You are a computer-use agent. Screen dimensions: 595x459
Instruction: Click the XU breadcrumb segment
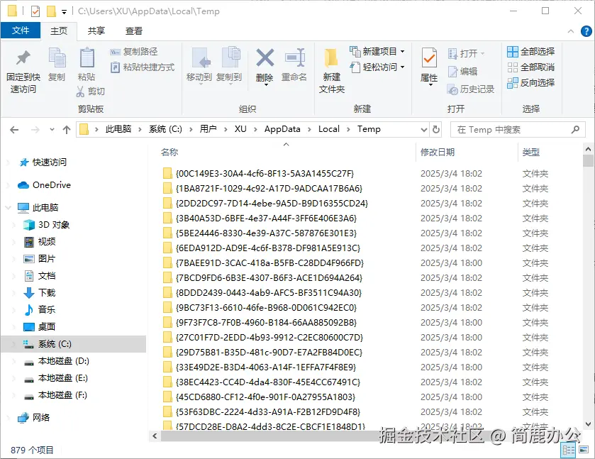pos(240,129)
